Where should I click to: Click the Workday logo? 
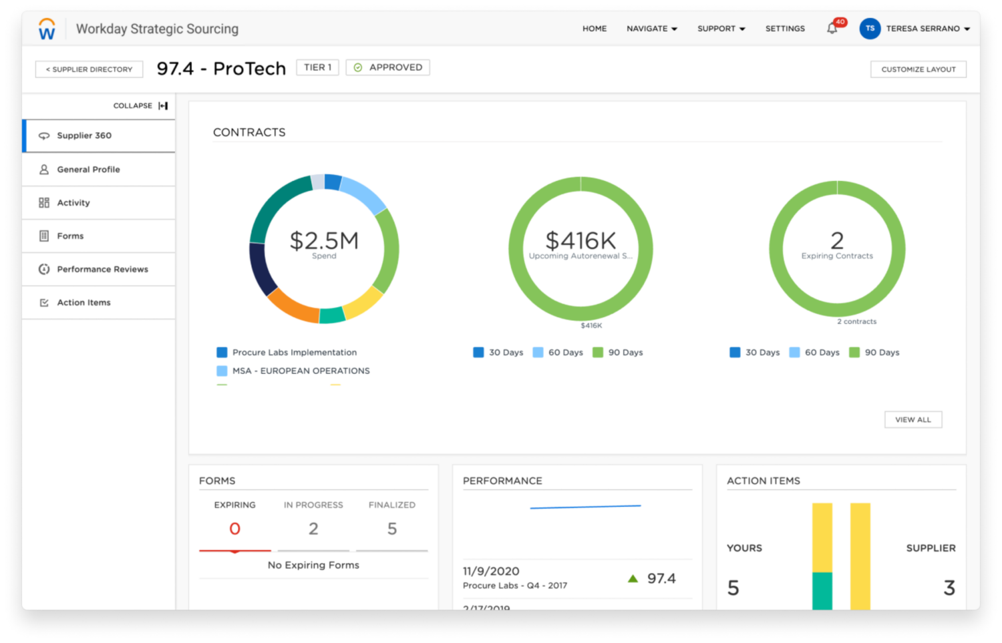click(45, 28)
